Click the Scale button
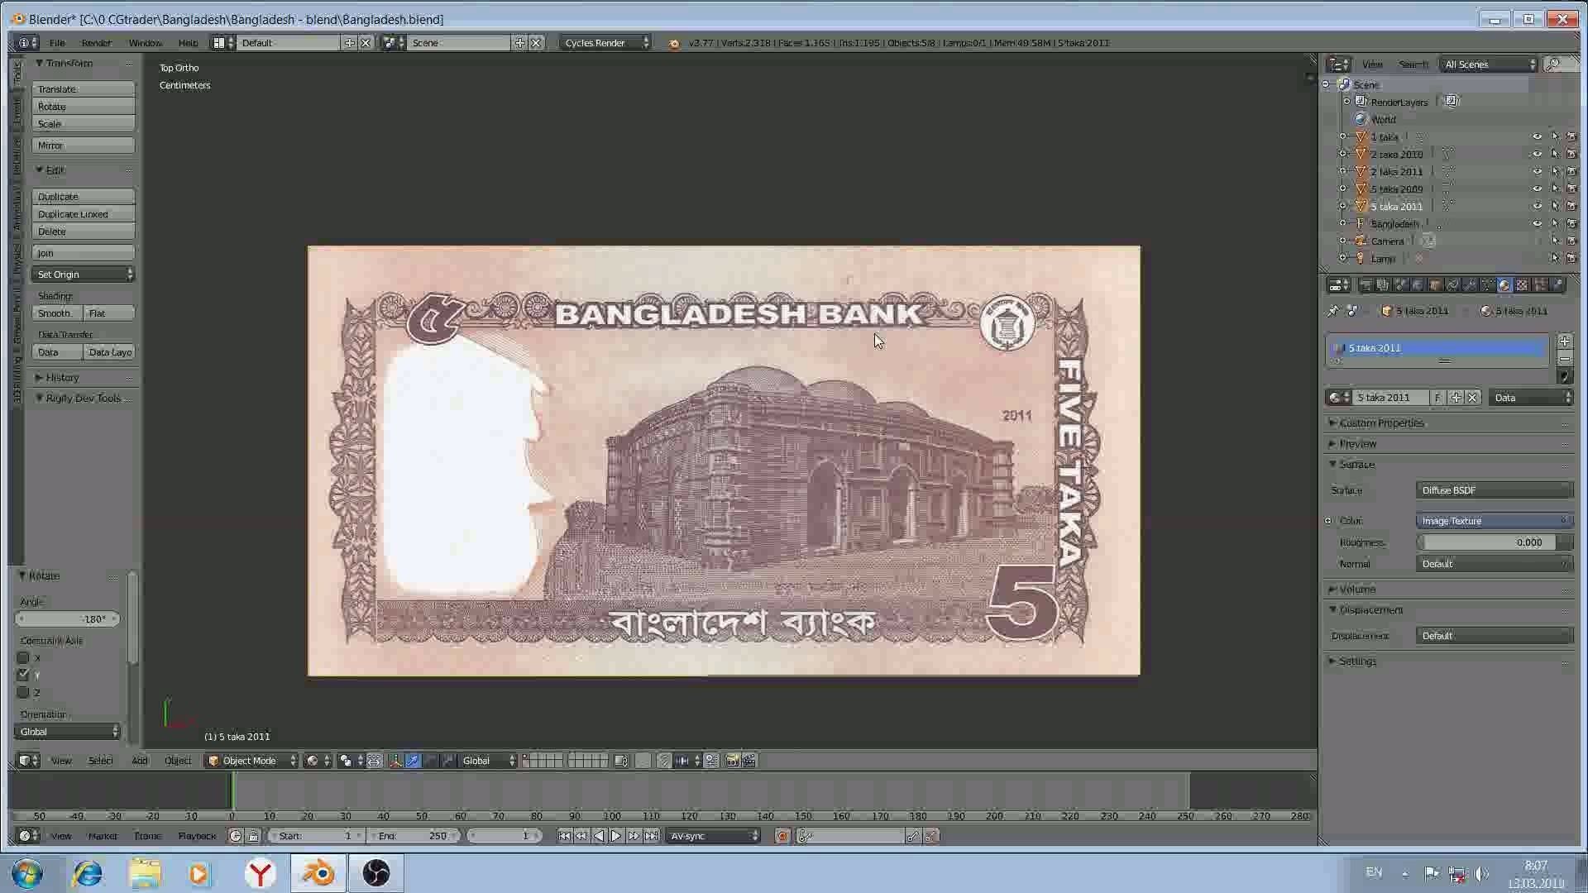This screenshot has width=1588, height=893. pyautogui.click(x=83, y=123)
